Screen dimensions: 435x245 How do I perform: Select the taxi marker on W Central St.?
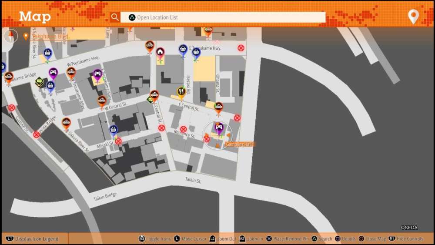tap(102, 101)
